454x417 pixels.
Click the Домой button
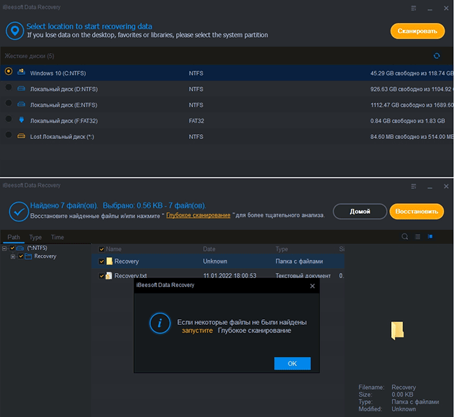tap(360, 212)
